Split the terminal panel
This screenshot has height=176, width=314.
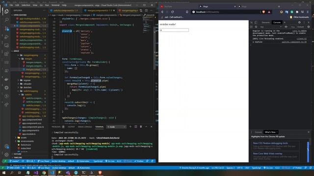tap(135, 127)
